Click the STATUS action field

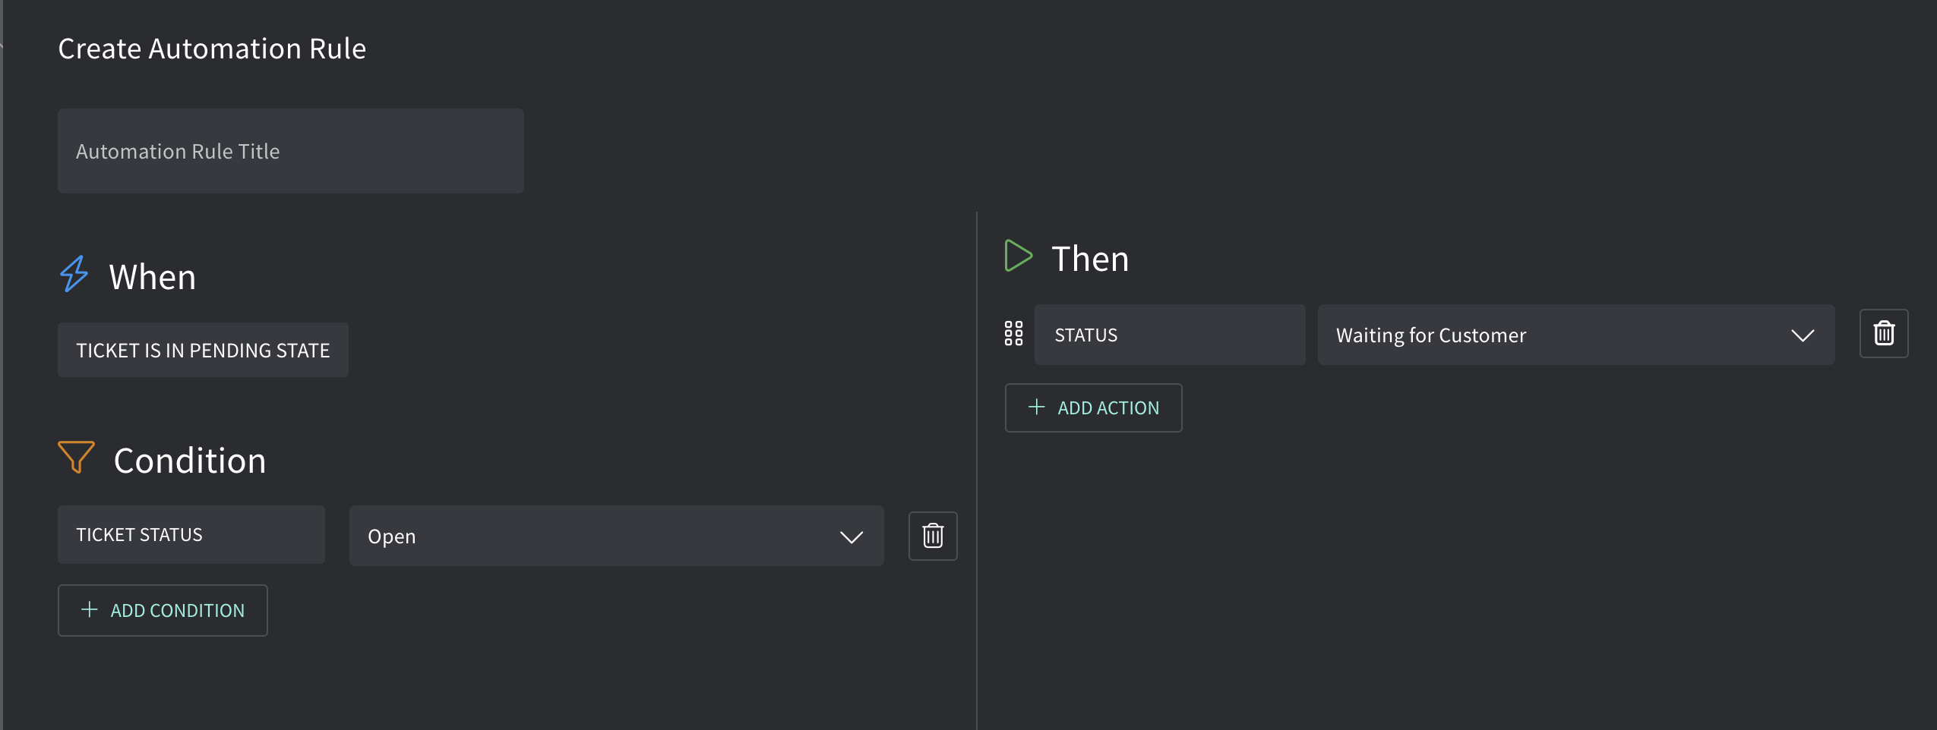click(1170, 335)
